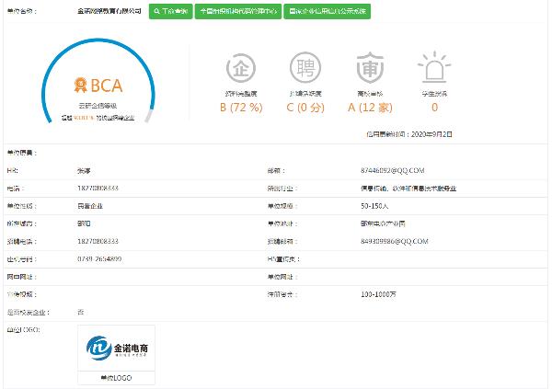Open the 金诺电商 company logo image

point(116,349)
